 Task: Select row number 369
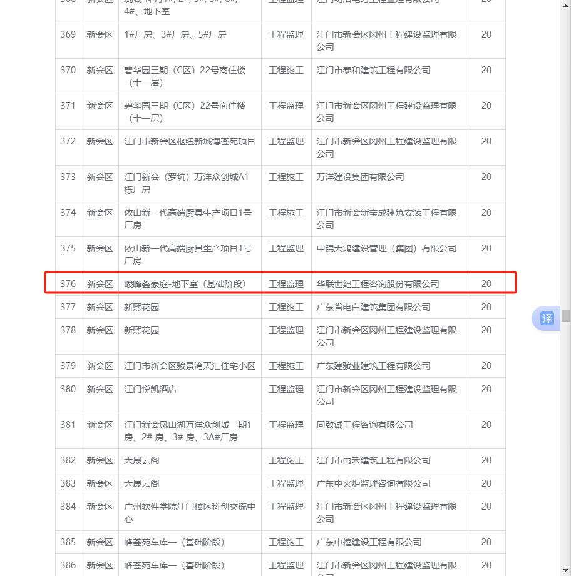(x=68, y=34)
